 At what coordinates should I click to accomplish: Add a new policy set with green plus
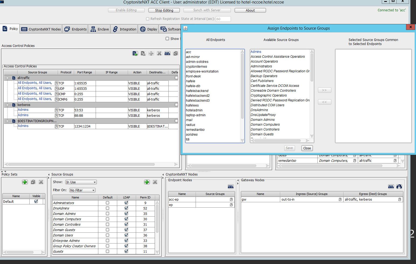pos(25,182)
